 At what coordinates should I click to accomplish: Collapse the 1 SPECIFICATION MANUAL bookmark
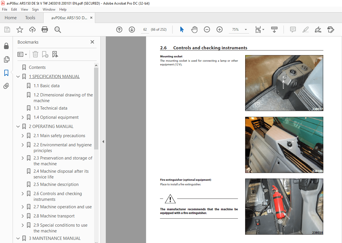coord(18,76)
